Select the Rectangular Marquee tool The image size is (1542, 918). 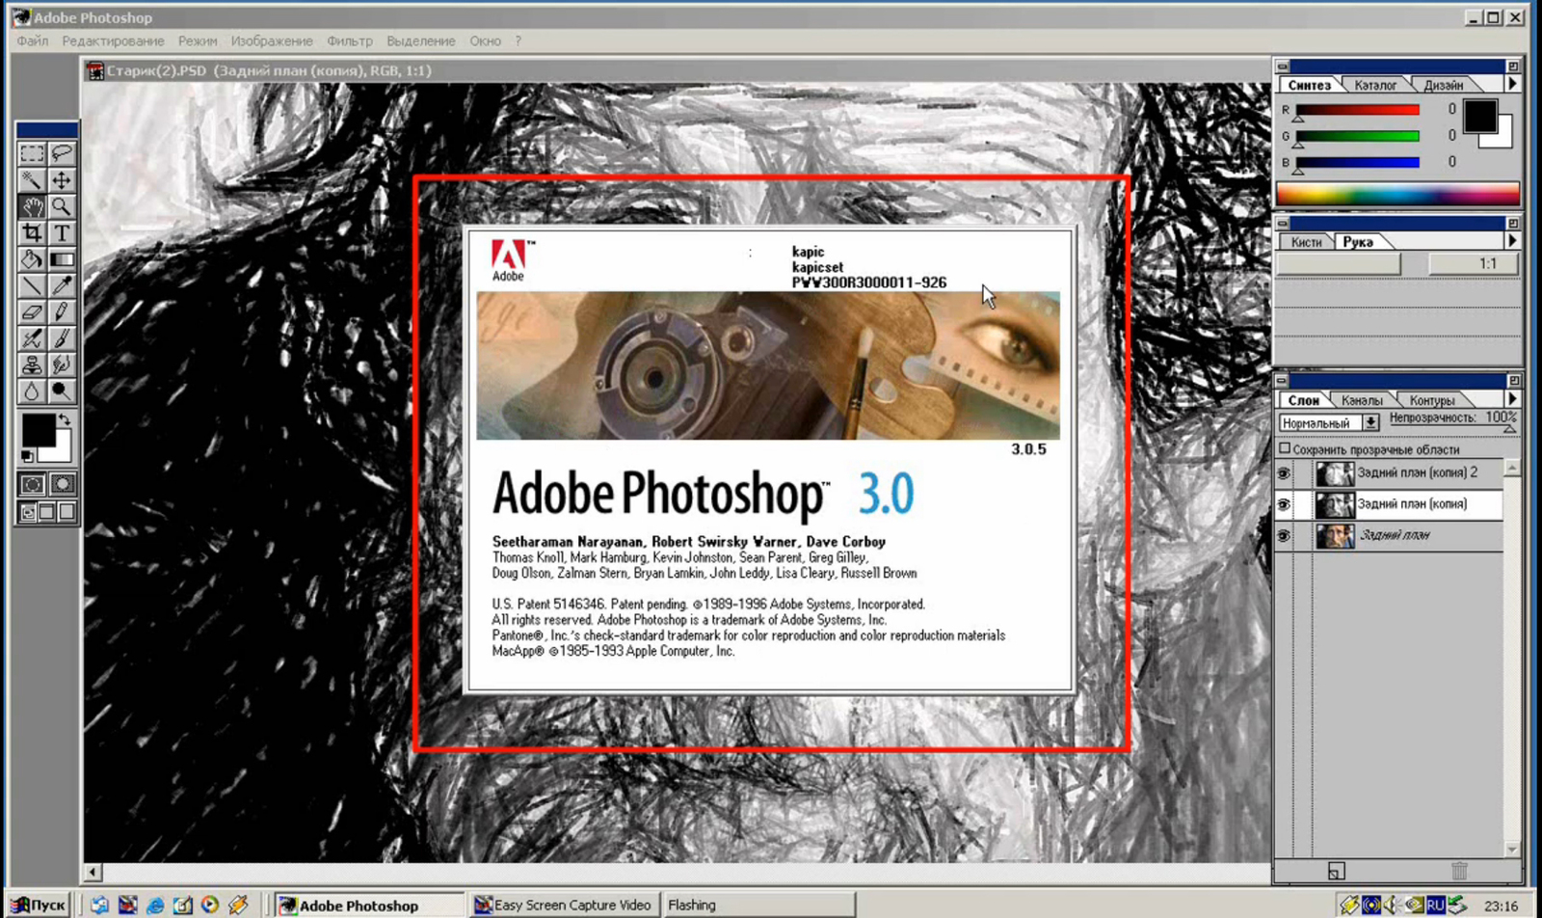coord(32,153)
